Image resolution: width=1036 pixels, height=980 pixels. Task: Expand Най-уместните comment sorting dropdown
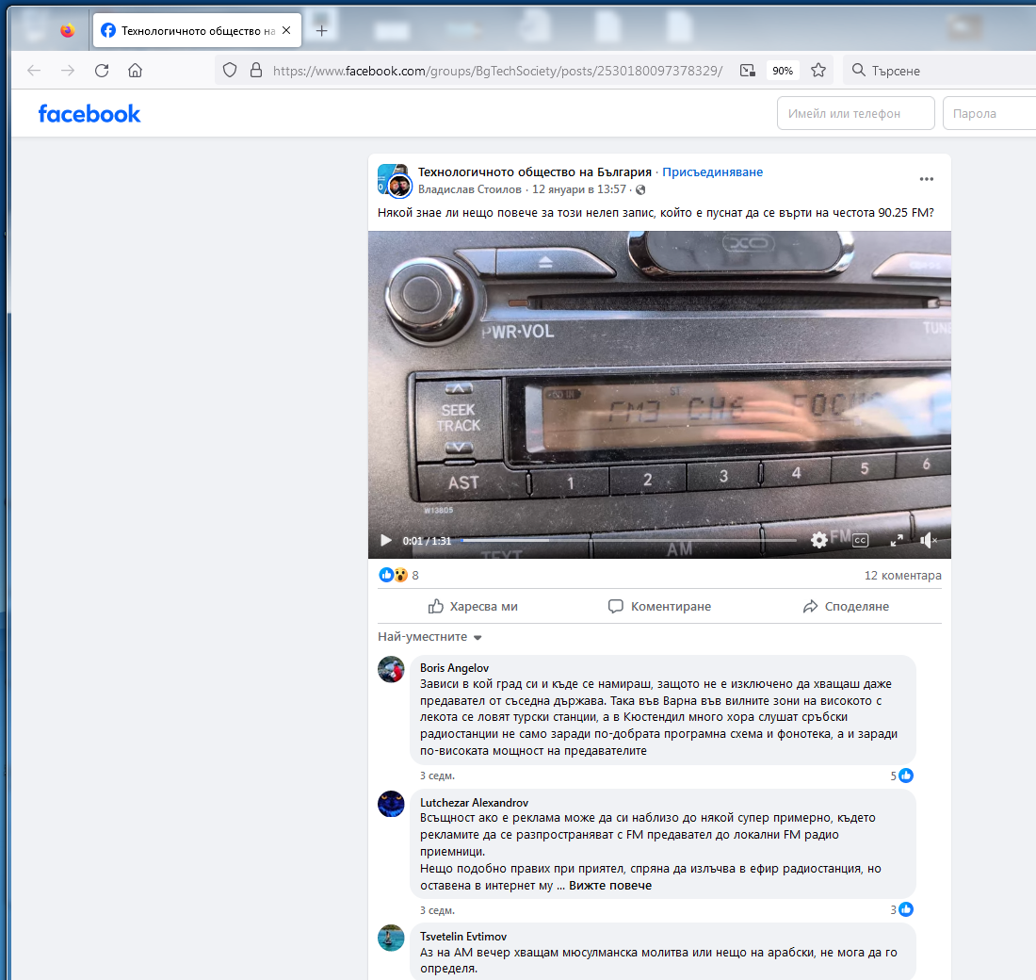coord(429,637)
